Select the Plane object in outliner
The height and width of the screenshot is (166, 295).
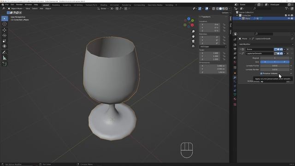click(x=248, y=18)
